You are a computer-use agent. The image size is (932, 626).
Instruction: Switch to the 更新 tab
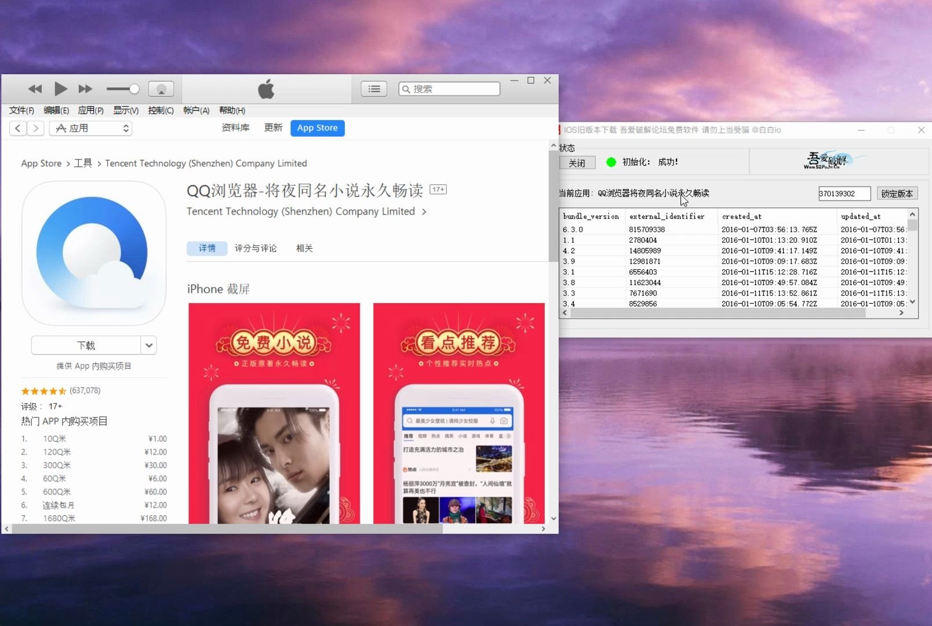point(273,128)
